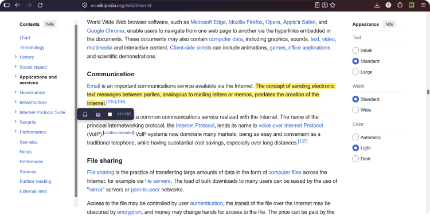The height and width of the screenshot is (216, 430).
Task: Expand the Governance section arrow
Action: (15, 92)
